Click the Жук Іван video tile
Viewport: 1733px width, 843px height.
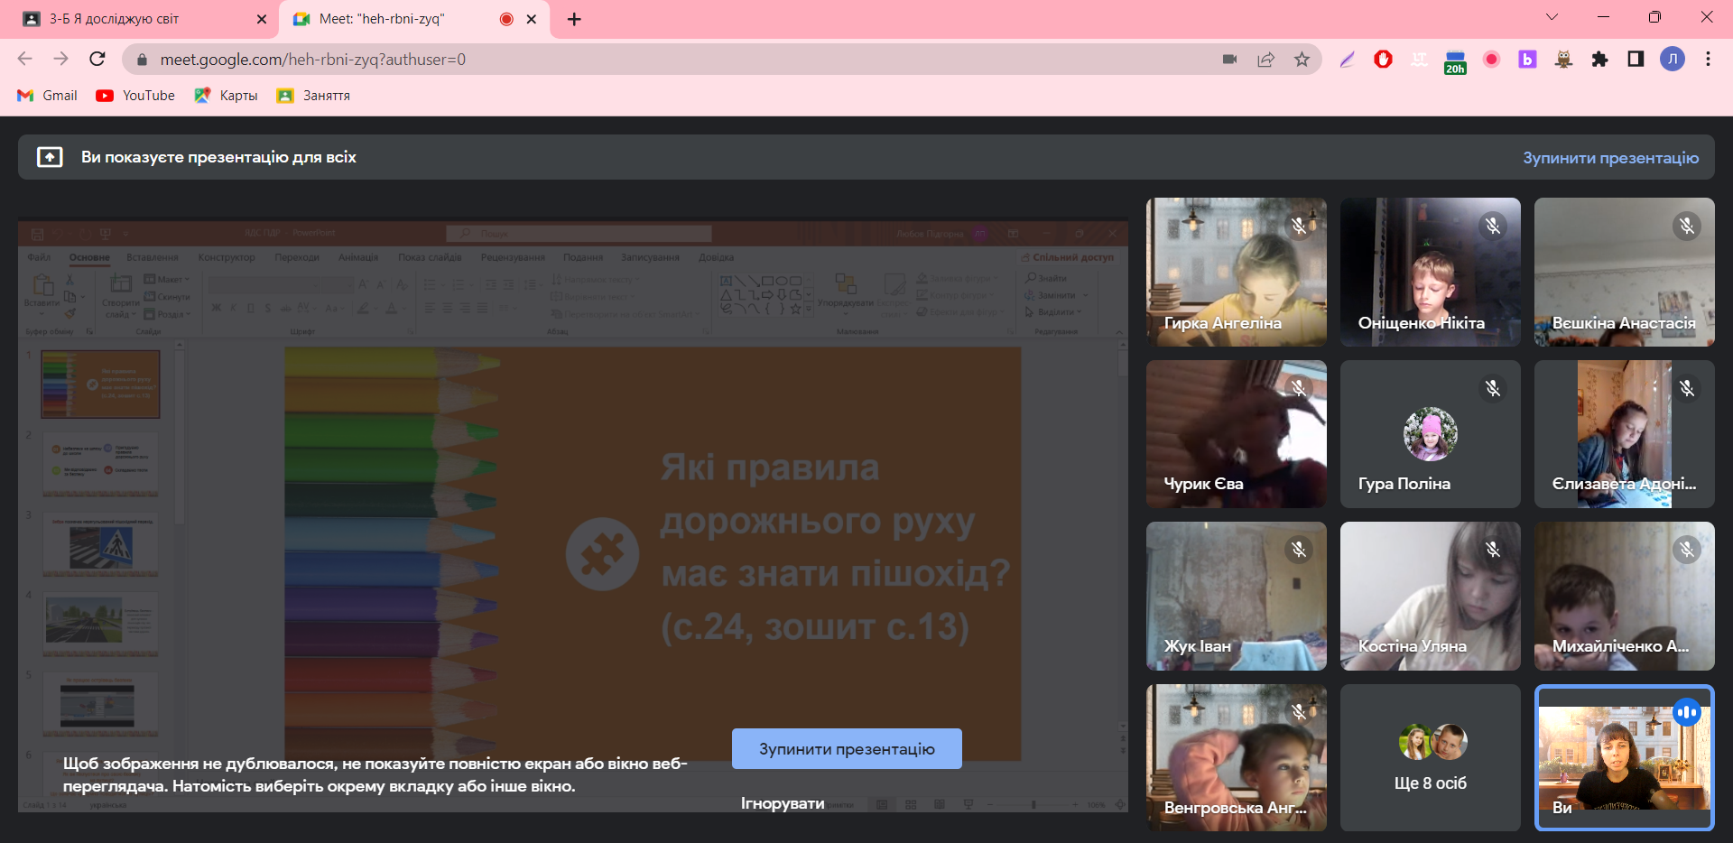pyautogui.click(x=1236, y=596)
